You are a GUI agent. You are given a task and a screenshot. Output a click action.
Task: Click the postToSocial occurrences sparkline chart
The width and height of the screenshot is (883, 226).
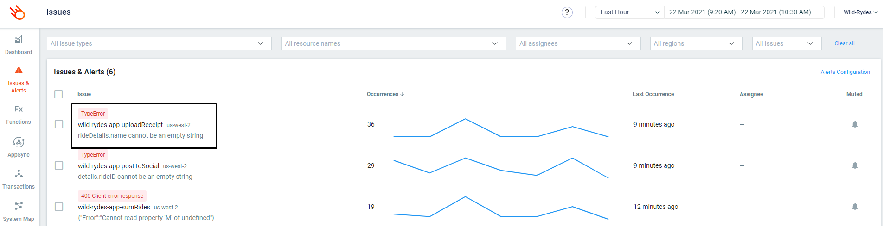pos(501,168)
